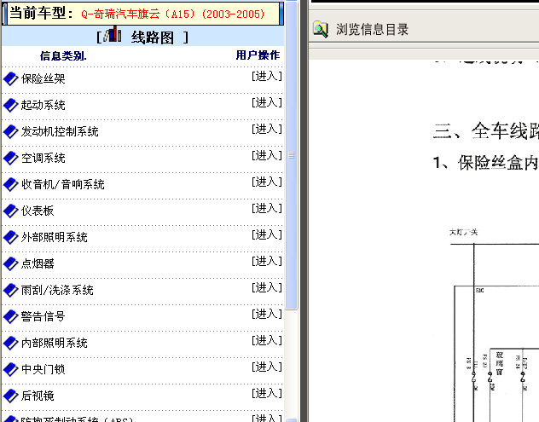Click the book icon beside 仪表板
Screen dimensions: 539x422
pyautogui.click(x=10, y=211)
